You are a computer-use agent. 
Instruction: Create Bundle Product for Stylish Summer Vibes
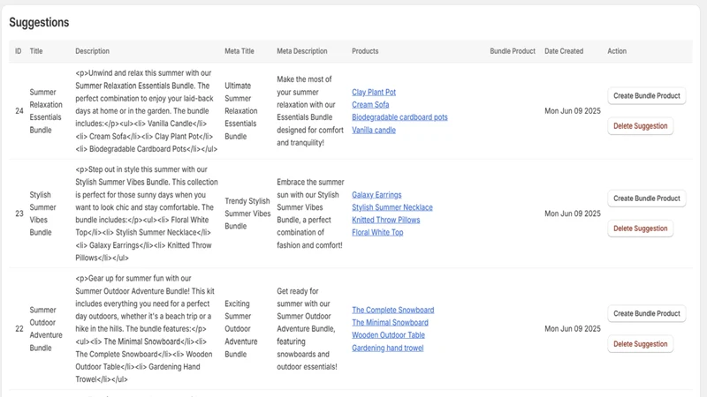point(647,198)
